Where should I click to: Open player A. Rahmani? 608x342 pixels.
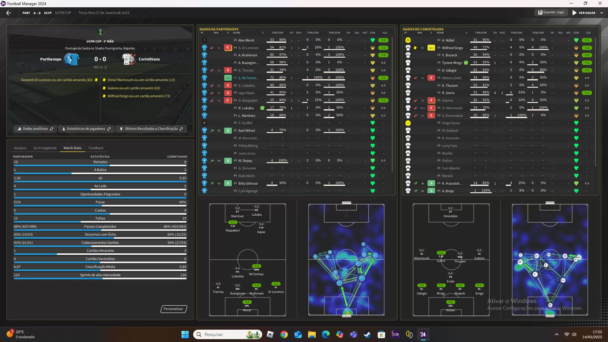pyautogui.click(x=248, y=55)
